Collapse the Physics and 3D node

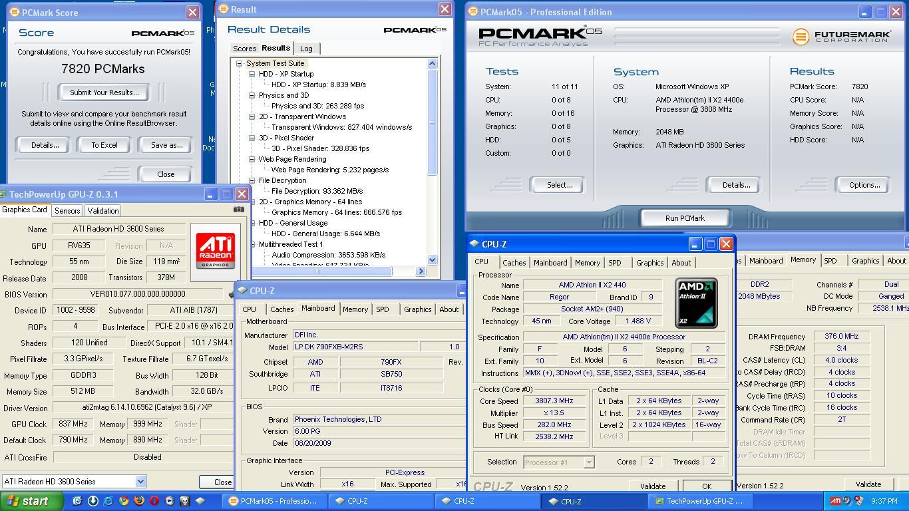(252, 95)
